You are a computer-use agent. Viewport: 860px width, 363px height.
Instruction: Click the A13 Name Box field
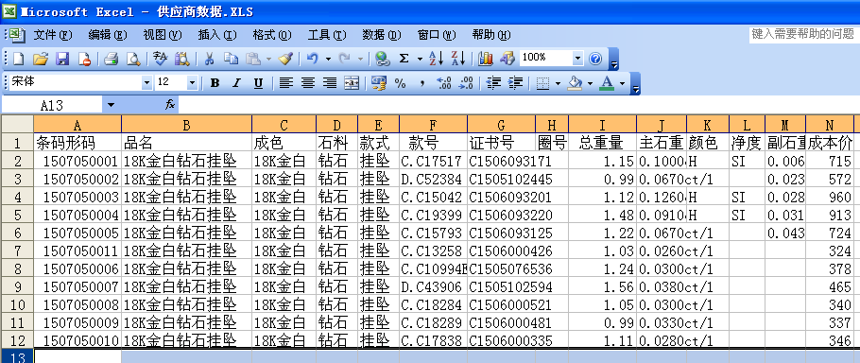53,105
